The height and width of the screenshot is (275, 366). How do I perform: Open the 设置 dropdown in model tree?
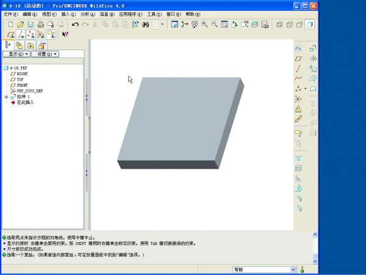(46, 54)
